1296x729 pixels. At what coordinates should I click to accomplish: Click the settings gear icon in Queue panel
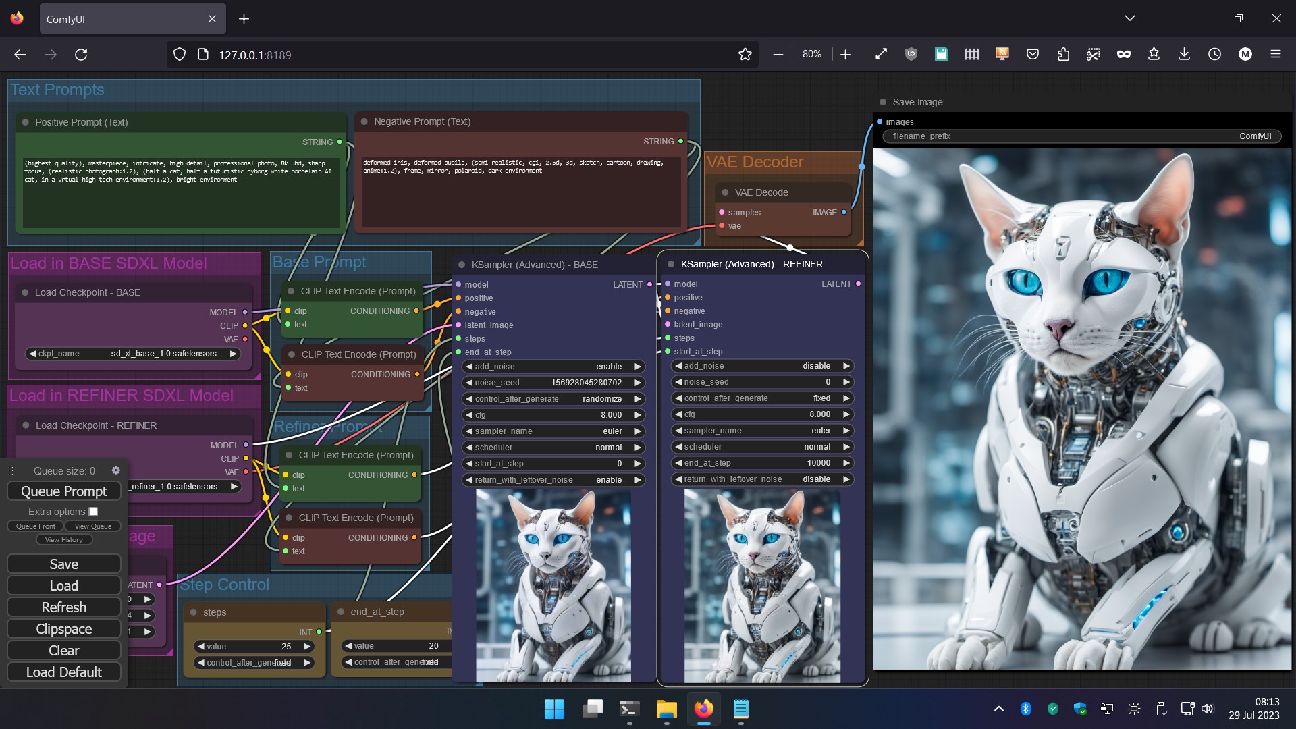click(x=115, y=470)
